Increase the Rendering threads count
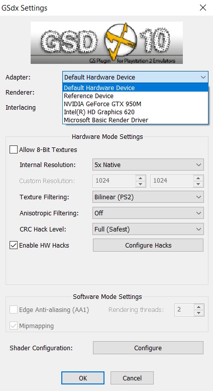Screen dimensions: 213x391 (198, 307)
